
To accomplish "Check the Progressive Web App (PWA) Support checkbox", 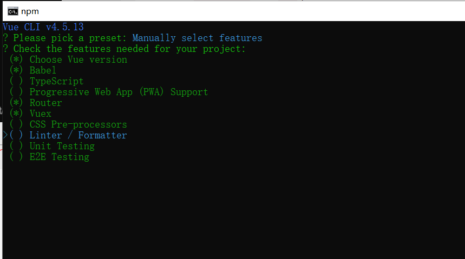I will pyautogui.click(x=16, y=92).
